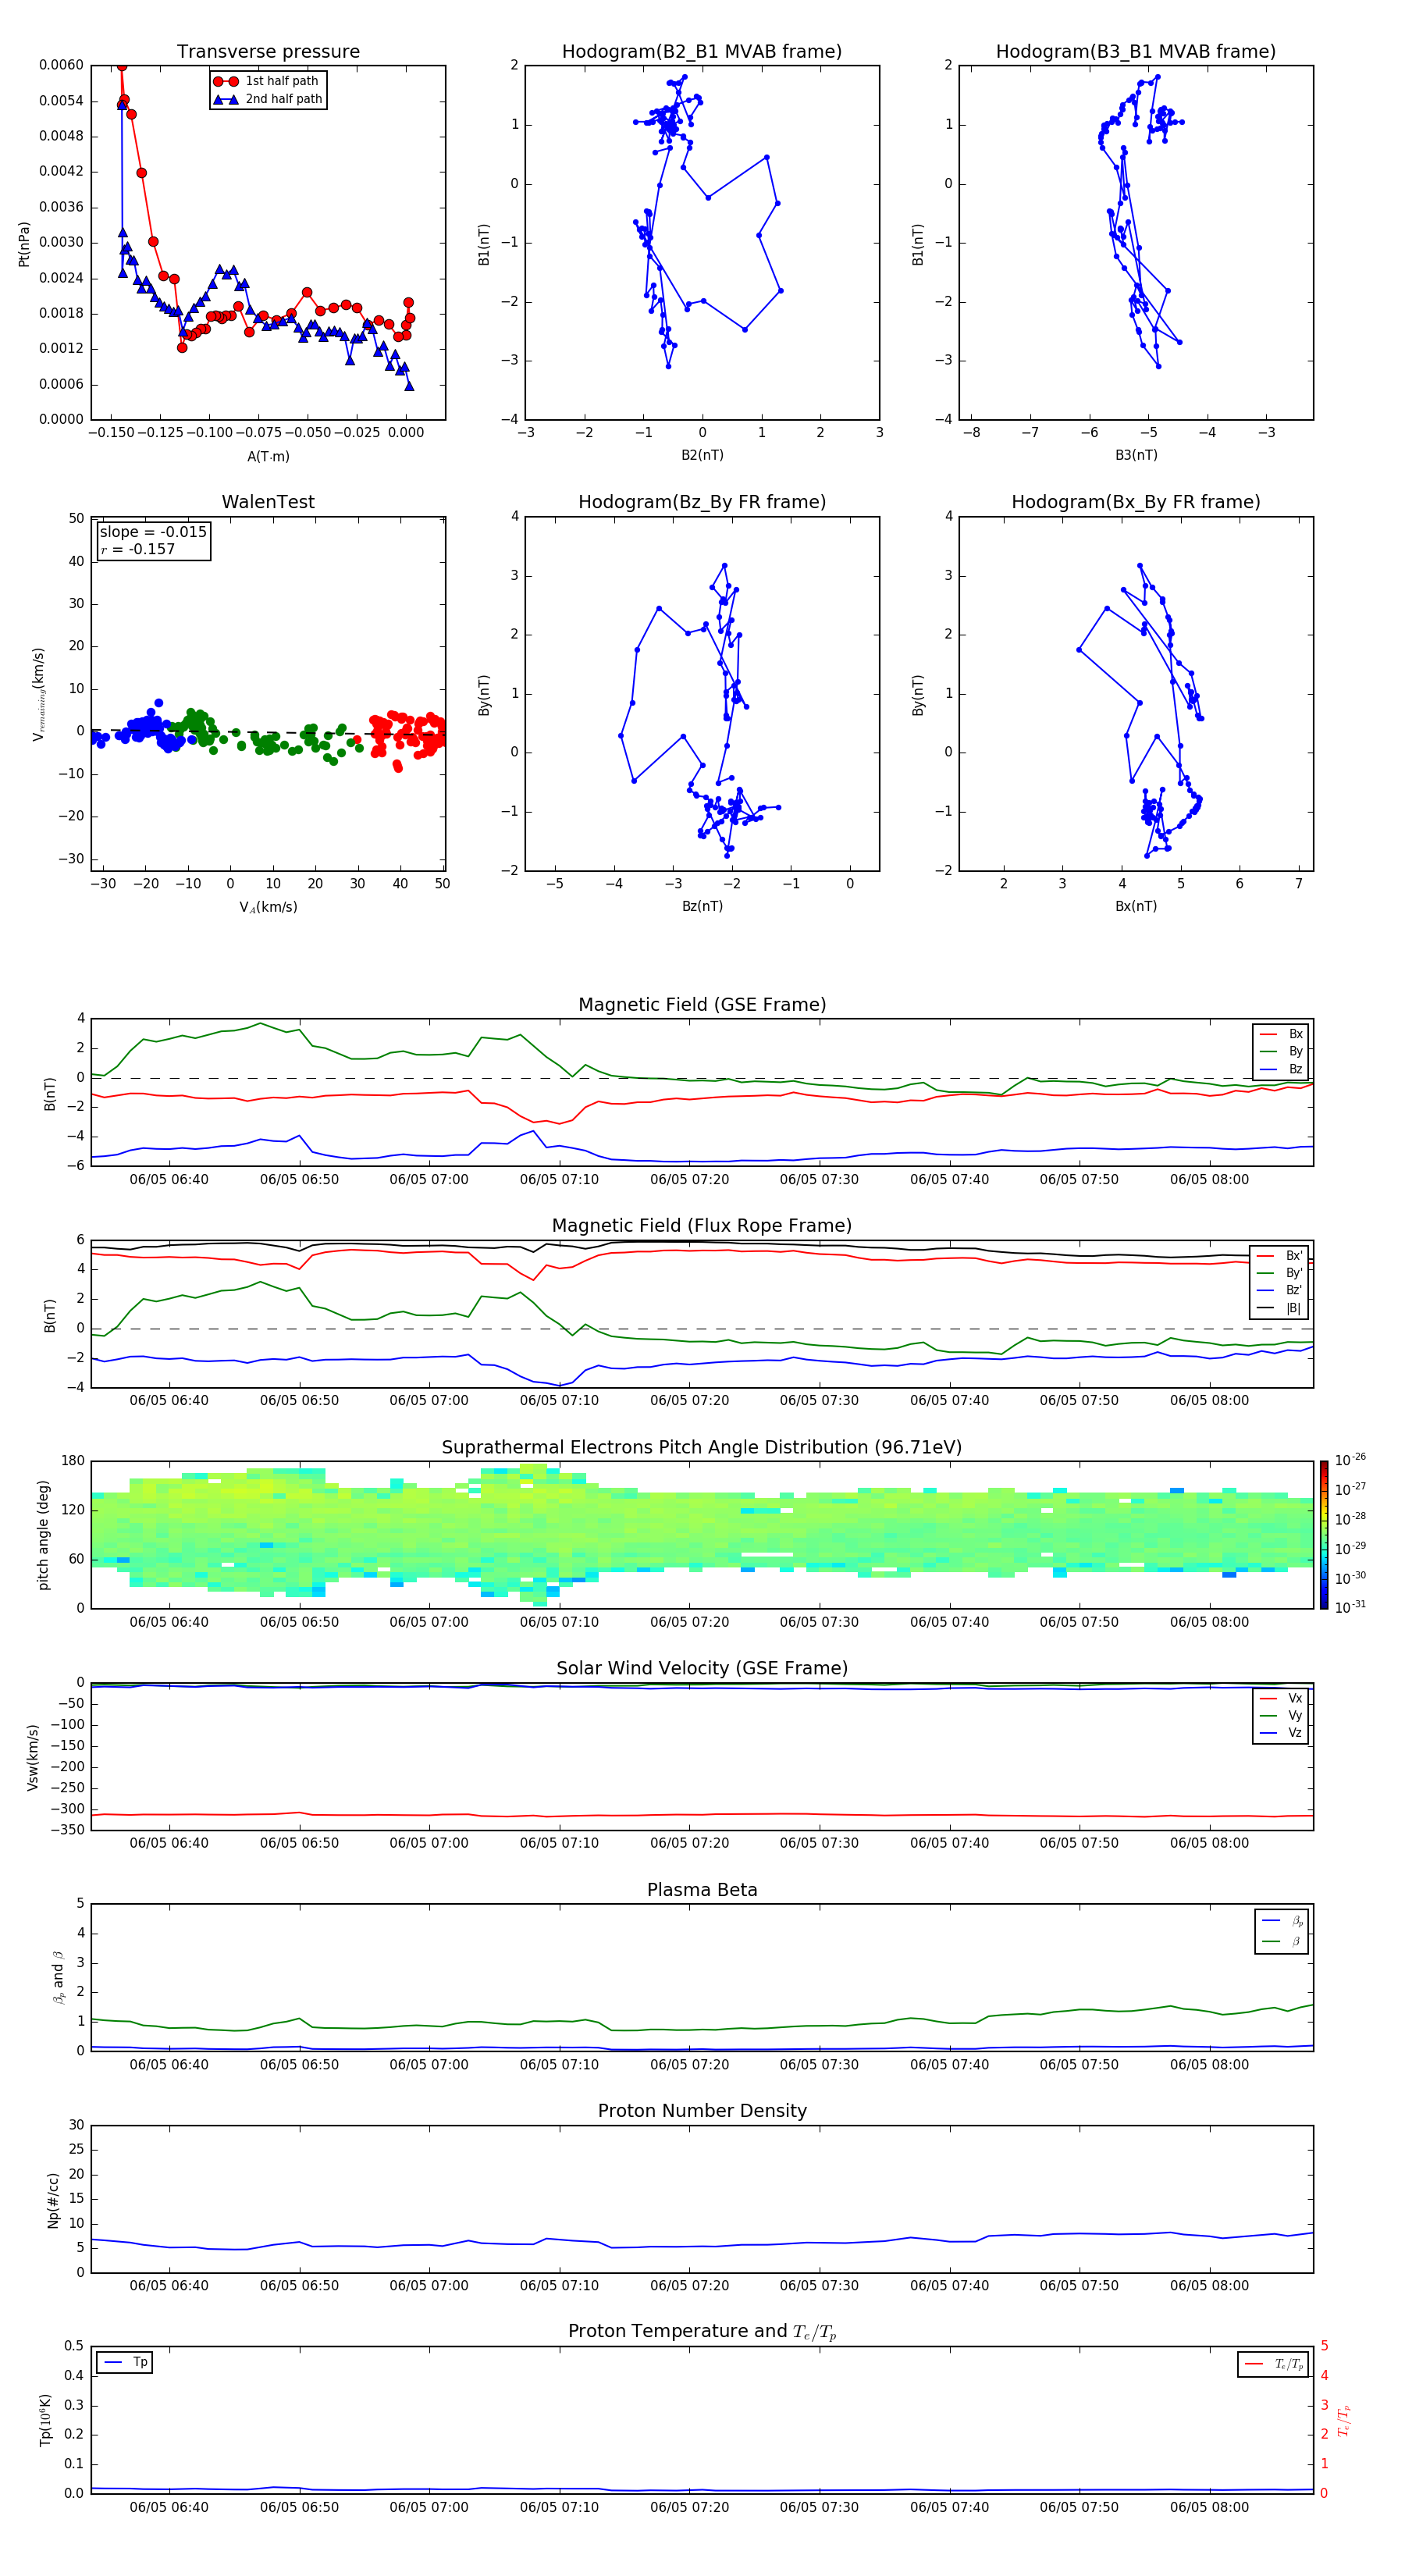
Task: Click '06/05 06:40' tick under Plasma Beta panel
Action: tap(169, 2064)
